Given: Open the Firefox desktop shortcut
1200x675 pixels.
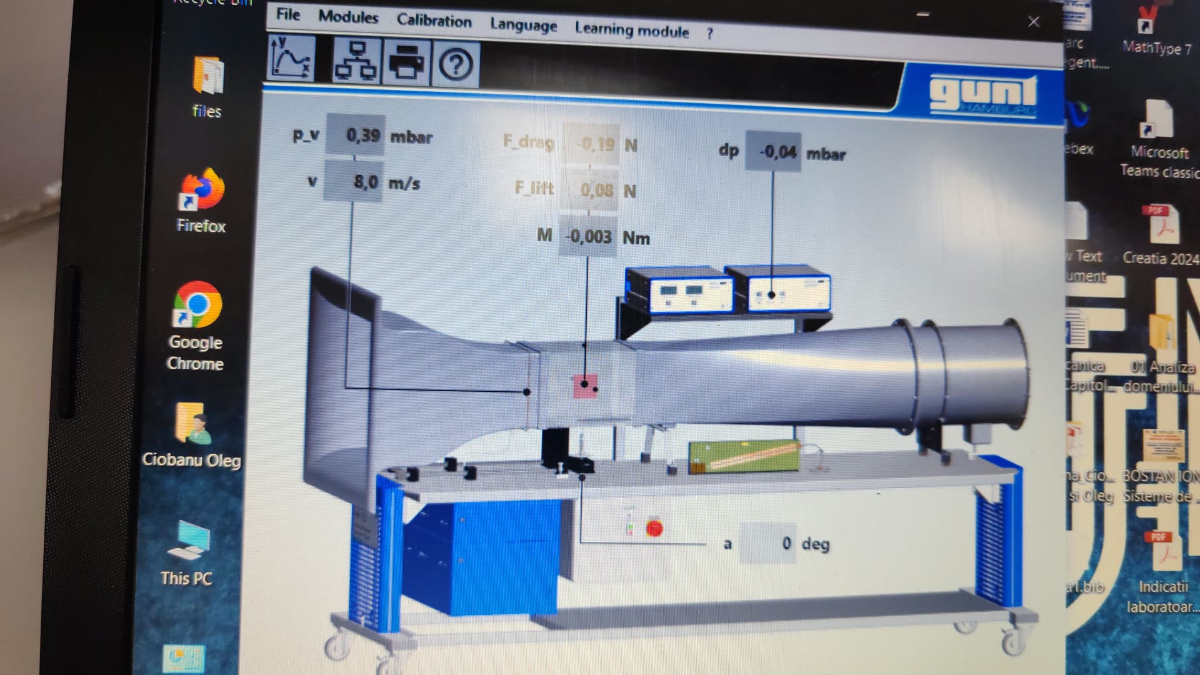Looking at the screenshot, I should tap(201, 201).
